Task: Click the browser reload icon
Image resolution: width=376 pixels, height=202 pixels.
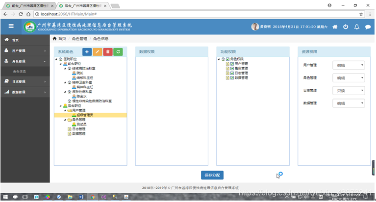Action: coord(21,14)
